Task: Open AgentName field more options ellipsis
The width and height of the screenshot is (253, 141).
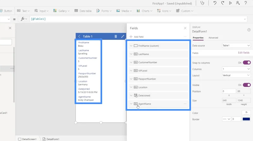Action: pyautogui.click(x=185, y=104)
